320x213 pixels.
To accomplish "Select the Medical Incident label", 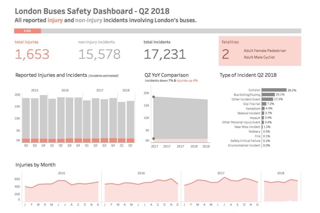I will [x=249, y=113].
